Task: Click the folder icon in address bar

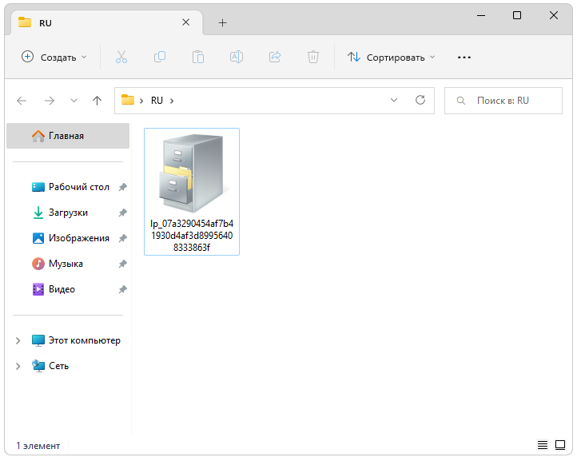Action: 128,100
